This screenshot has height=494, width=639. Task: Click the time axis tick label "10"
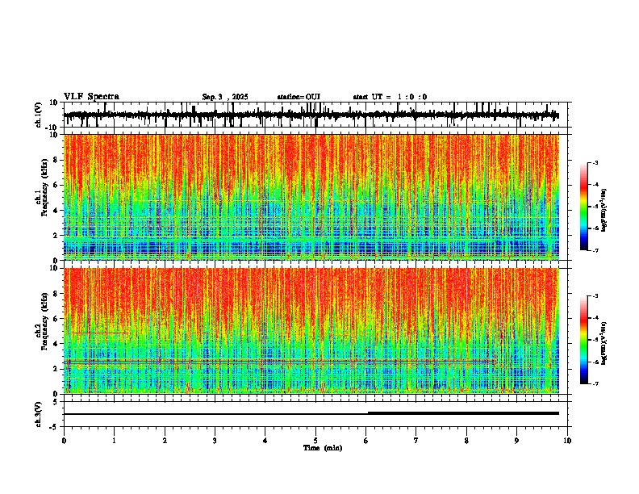coord(567,440)
